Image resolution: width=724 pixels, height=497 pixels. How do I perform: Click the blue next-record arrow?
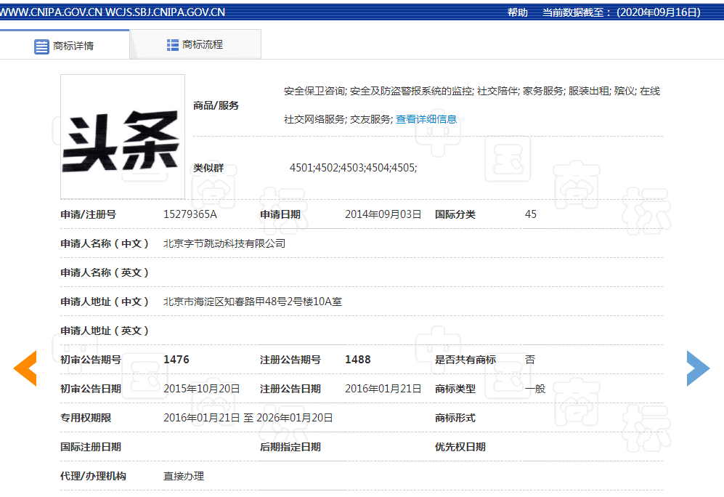pos(698,368)
